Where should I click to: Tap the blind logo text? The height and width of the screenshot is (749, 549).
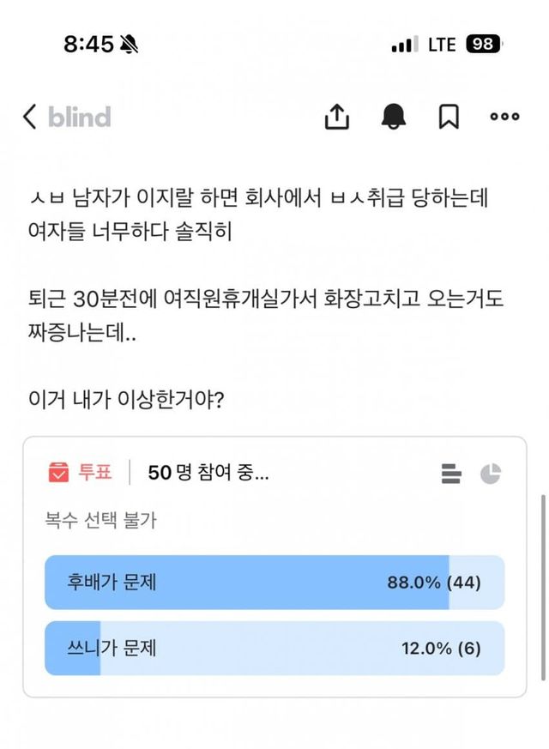[x=79, y=117]
